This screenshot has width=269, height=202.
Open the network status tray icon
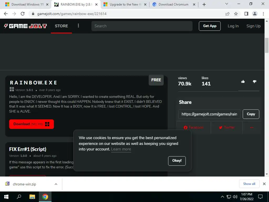click(229, 197)
